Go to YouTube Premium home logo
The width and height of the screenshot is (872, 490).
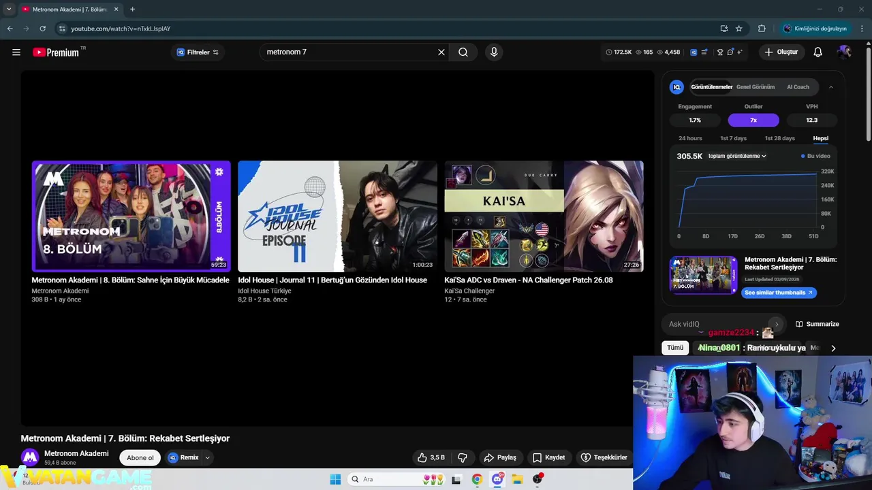(x=56, y=52)
